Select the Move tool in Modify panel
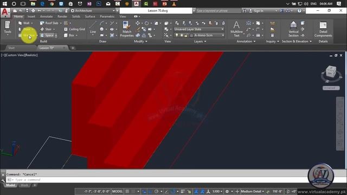The width and height of the screenshot is (347, 195). click(x=137, y=23)
